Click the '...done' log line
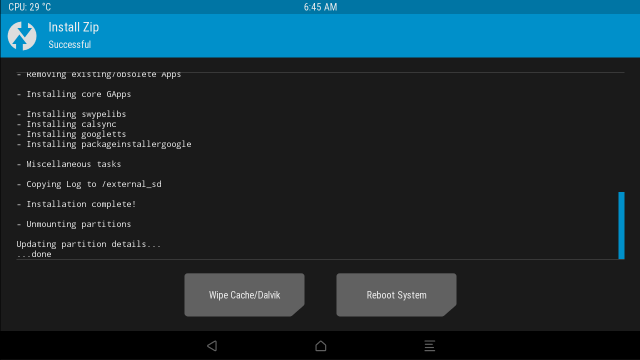The image size is (640, 360). [34, 254]
